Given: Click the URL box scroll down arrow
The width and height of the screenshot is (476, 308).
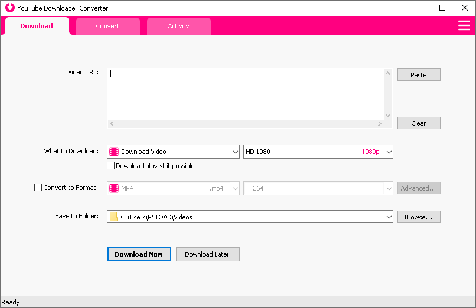Looking at the screenshot, I should [x=387, y=116].
